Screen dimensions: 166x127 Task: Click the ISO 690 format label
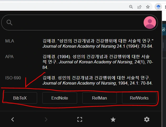13,78
